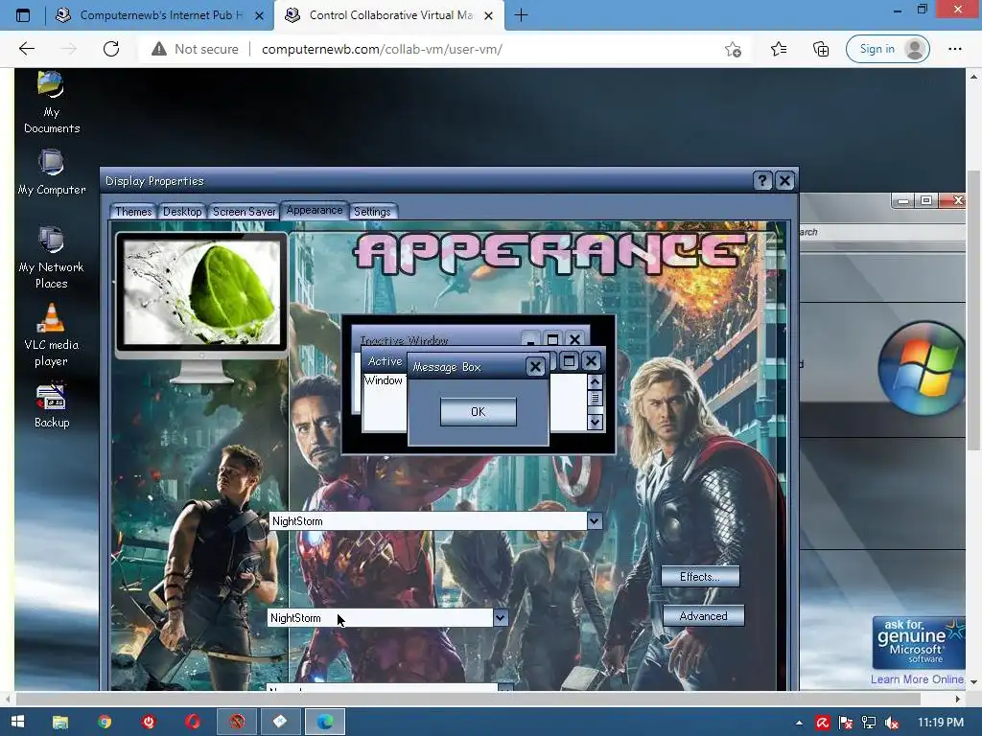
Task: Switch to the Themes tab
Action: 133,212
